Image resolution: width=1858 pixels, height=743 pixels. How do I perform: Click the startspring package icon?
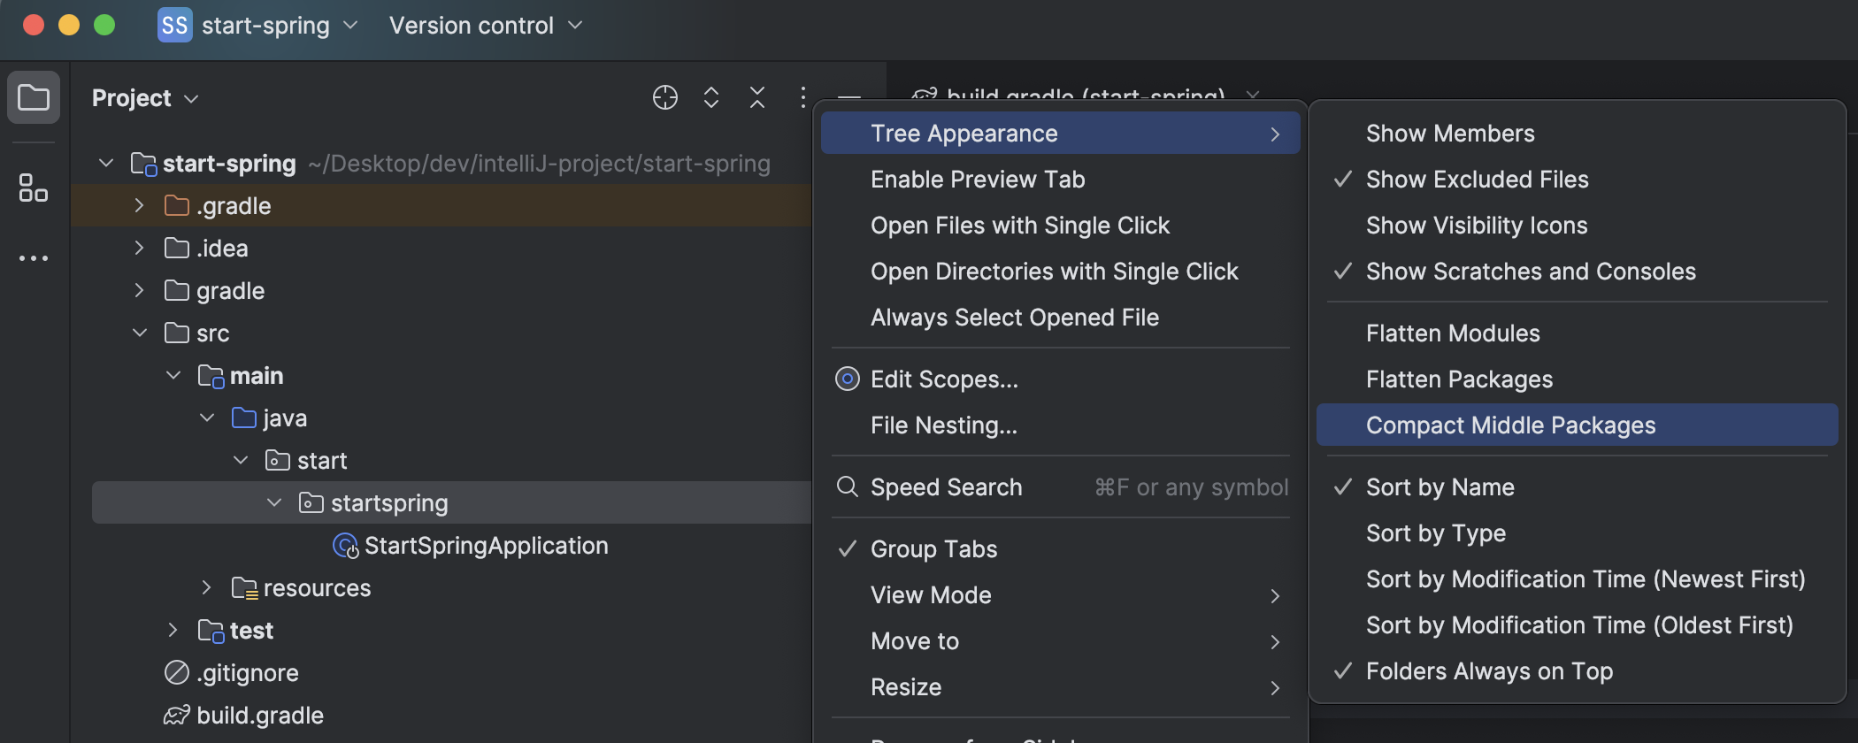pyautogui.click(x=311, y=502)
